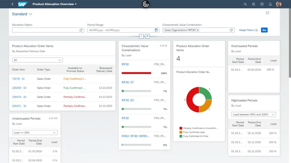Open the search icon in header

tap(245, 4)
